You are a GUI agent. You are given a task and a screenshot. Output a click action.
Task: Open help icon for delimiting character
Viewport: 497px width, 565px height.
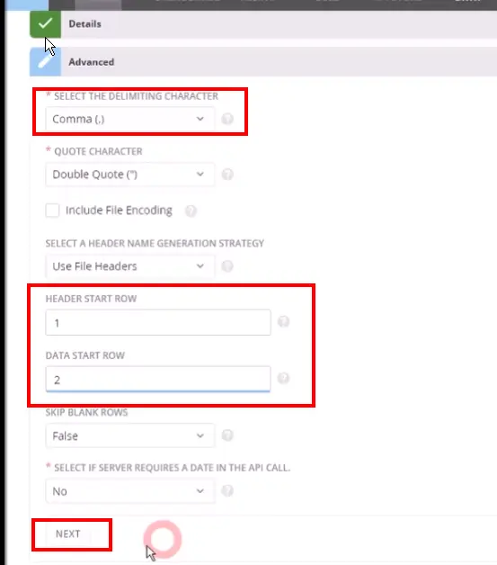pos(227,119)
